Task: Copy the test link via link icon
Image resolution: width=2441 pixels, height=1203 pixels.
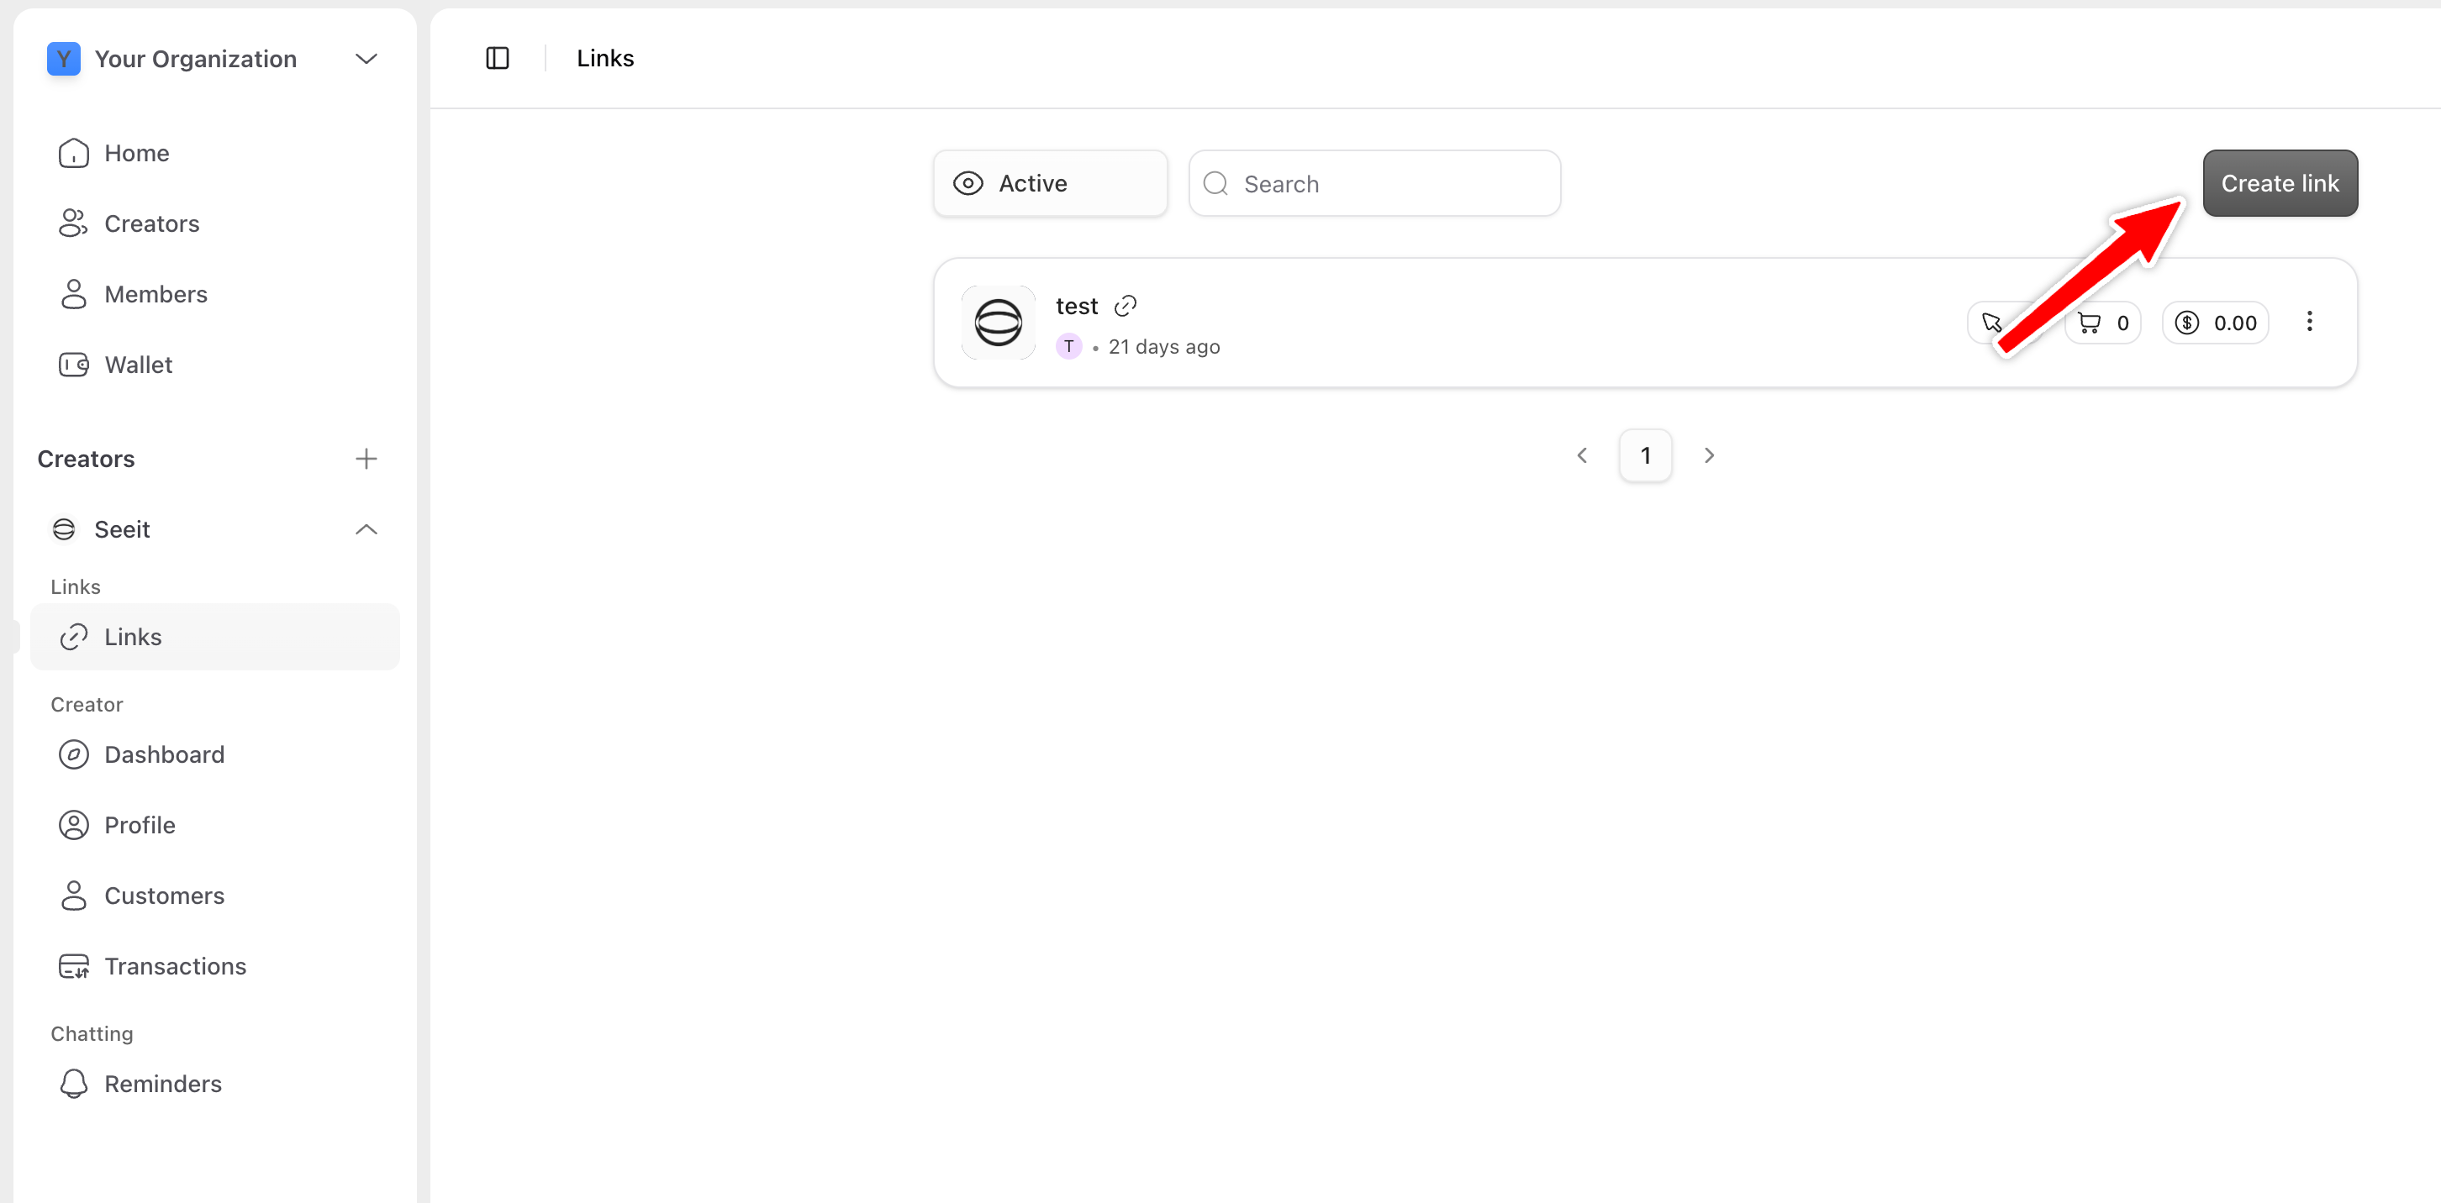Action: pos(1125,306)
